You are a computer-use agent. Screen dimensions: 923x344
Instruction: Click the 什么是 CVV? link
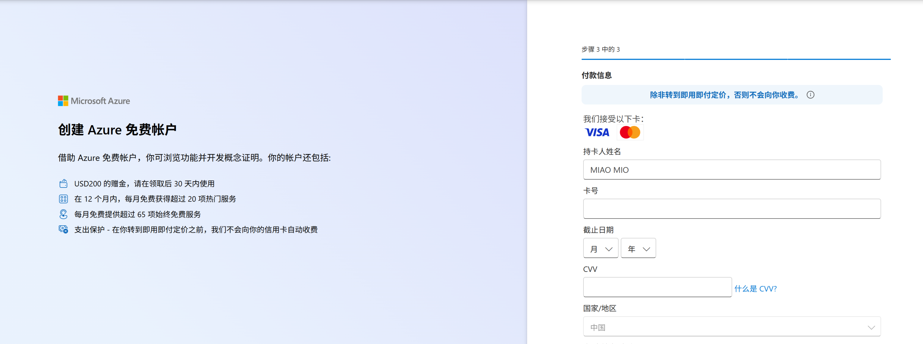(x=755, y=289)
